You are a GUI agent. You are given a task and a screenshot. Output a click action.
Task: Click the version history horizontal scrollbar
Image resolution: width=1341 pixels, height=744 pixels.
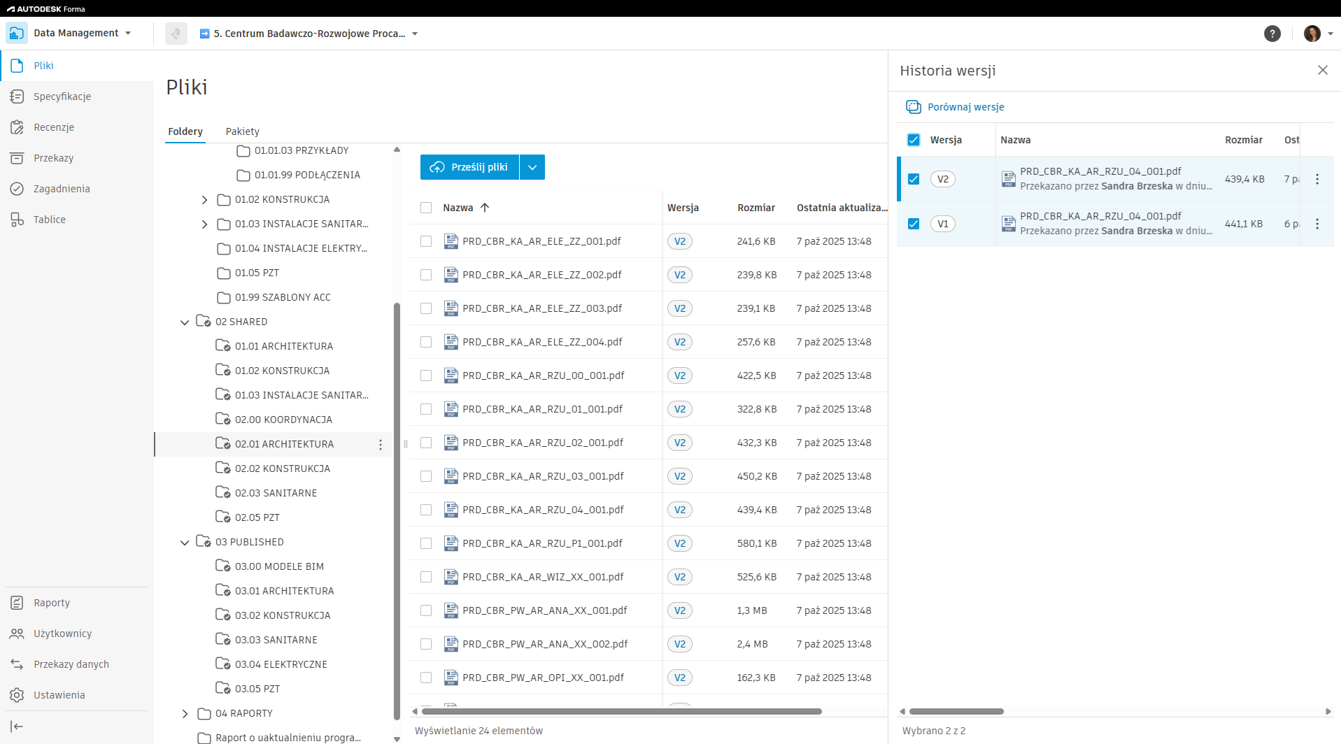point(956,712)
